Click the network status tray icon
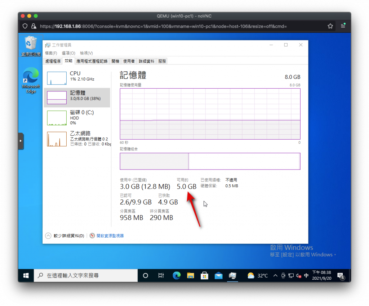Screen dimensions: 369x306 click(x=291, y=275)
